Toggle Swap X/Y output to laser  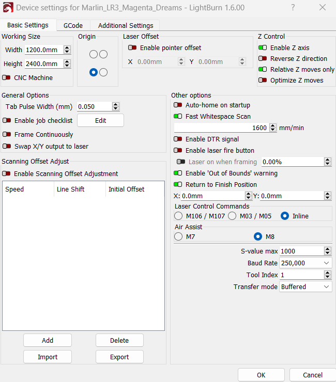pyautogui.click(x=7, y=146)
